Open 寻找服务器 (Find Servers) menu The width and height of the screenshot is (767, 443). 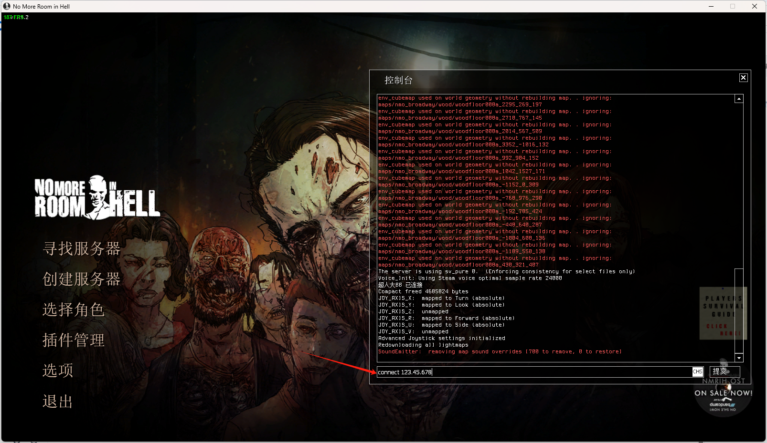coord(82,248)
